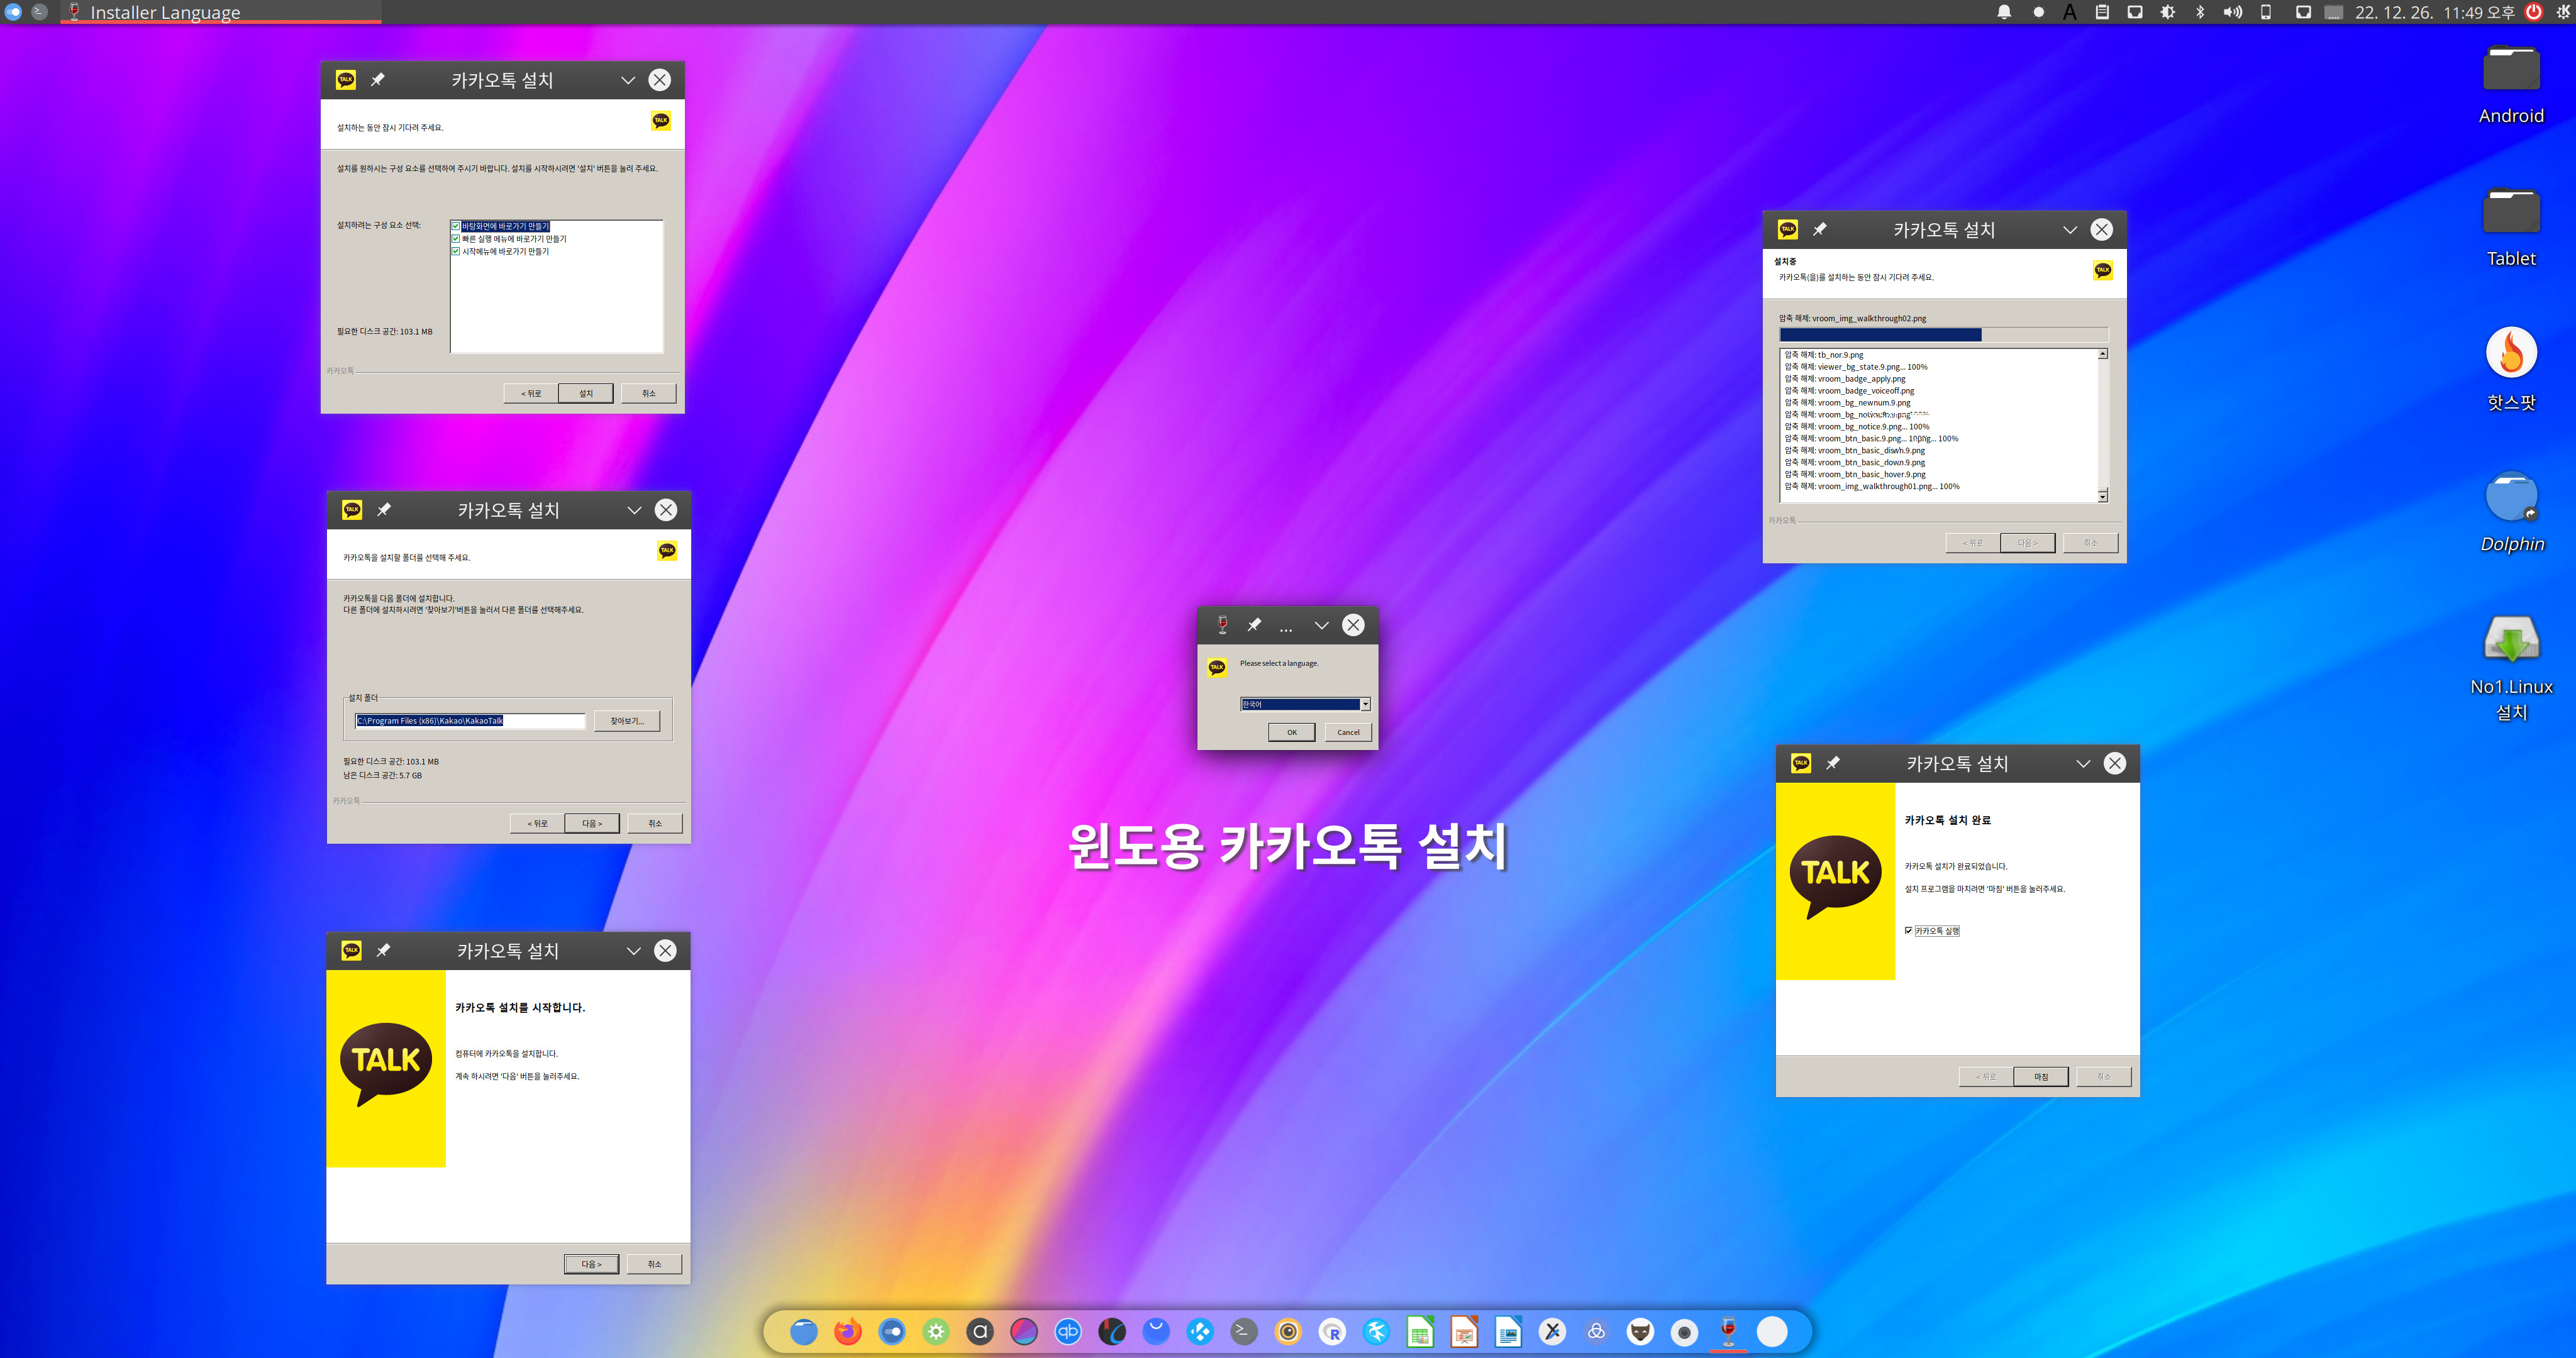Click 뒤로 in the folder selection window
Viewport: 2576px width, 1358px height.
537,823
